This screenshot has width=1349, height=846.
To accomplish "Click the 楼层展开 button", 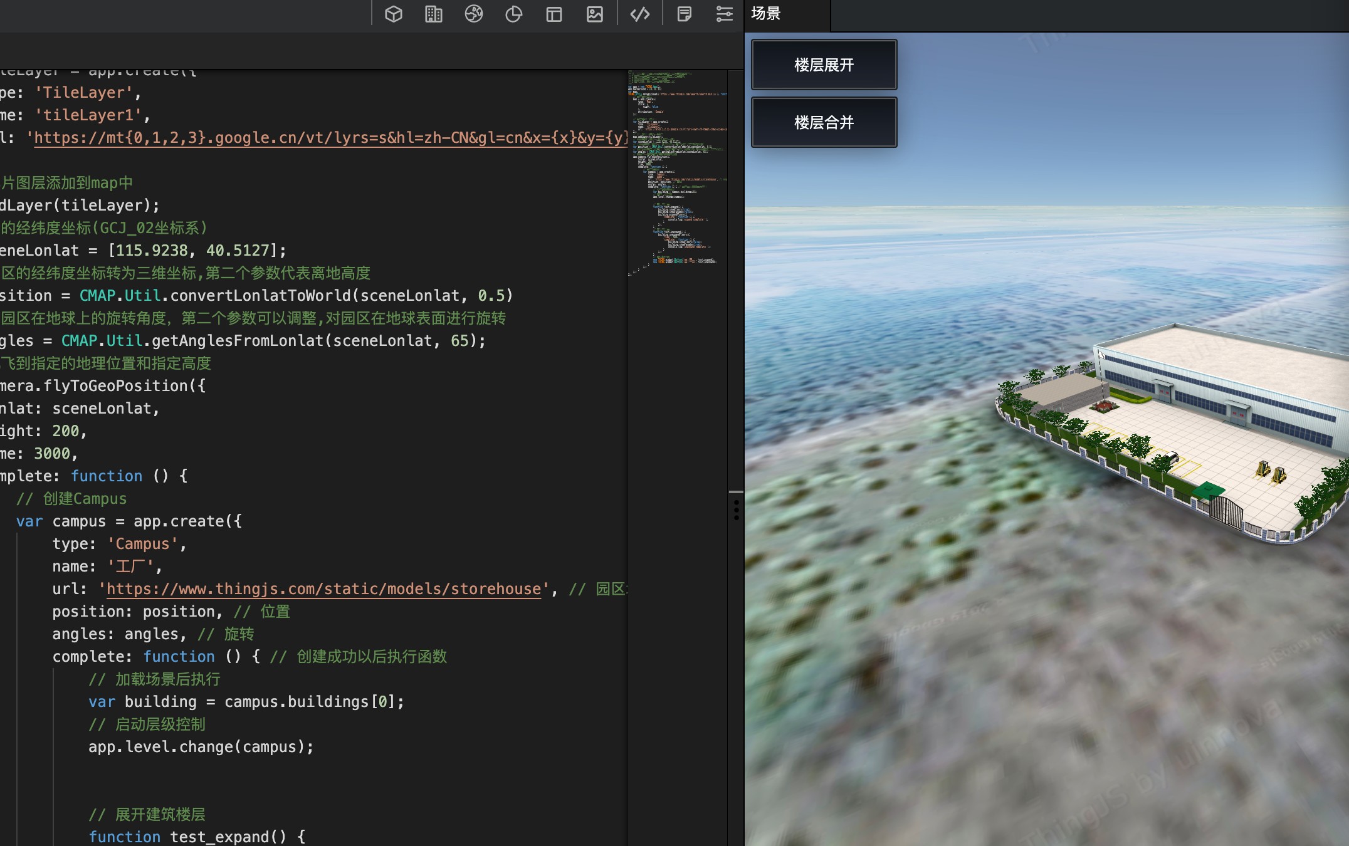I will click(824, 65).
